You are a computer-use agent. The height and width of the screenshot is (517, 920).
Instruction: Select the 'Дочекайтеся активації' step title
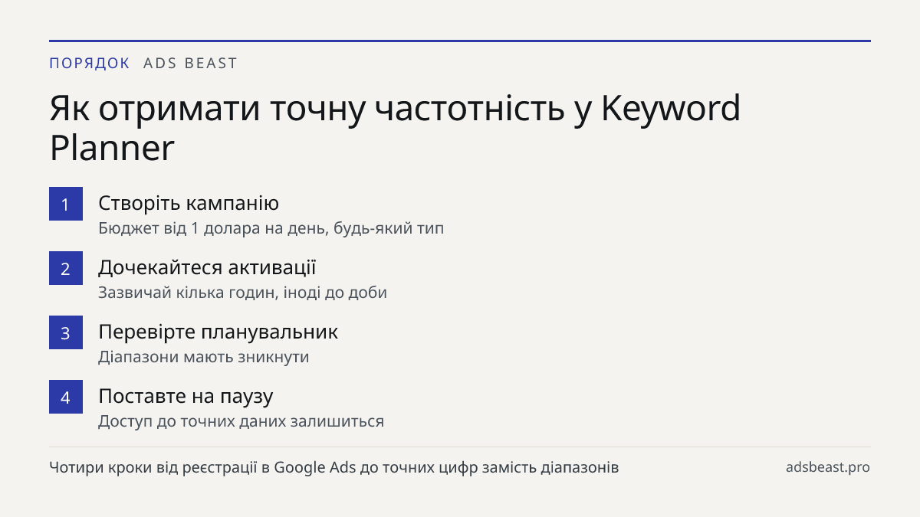coord(207,268)
